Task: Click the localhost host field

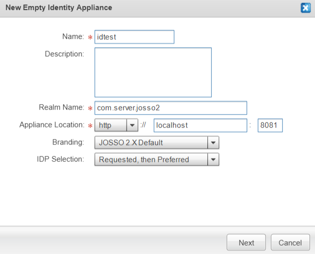Action: [200, 126]
